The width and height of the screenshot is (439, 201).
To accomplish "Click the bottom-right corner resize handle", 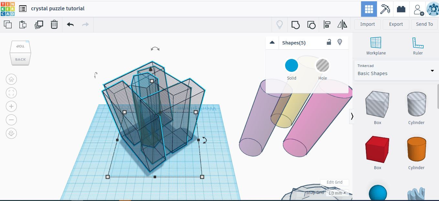I will click(202, 177).
